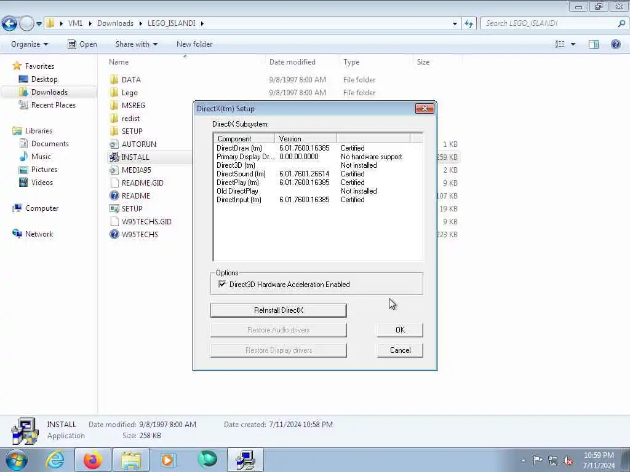Screen dimensions: 630x472
Task: Select the DirectPlay (tm) row
Action: tap(317, 182)
